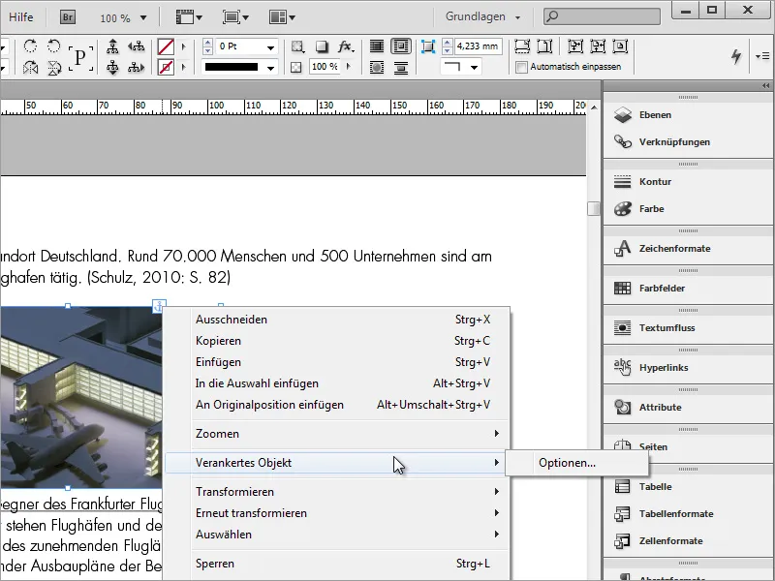Open Adobe Bridge via Br icon
This screenshot has height=581, width=775.
click(68, 17)
